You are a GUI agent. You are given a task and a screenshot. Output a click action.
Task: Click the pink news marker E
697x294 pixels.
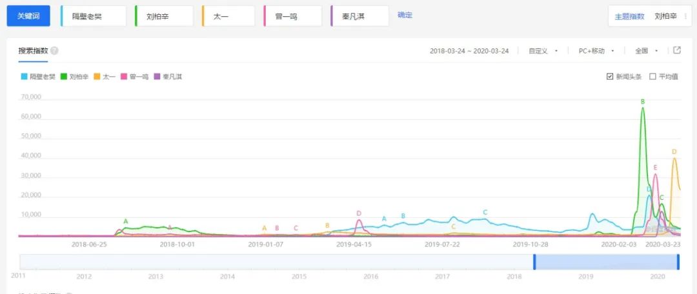tap(655, 168)
